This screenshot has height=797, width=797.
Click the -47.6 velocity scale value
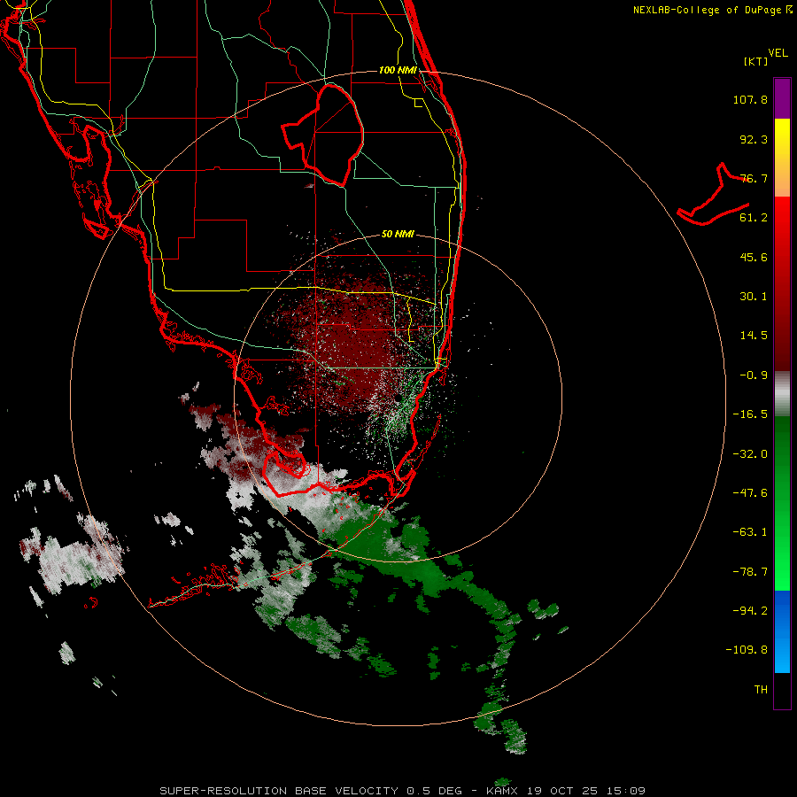(750, 493)
